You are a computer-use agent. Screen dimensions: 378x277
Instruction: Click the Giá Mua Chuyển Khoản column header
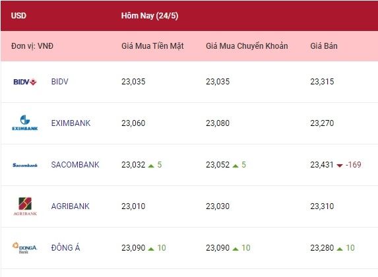point(247,46)
